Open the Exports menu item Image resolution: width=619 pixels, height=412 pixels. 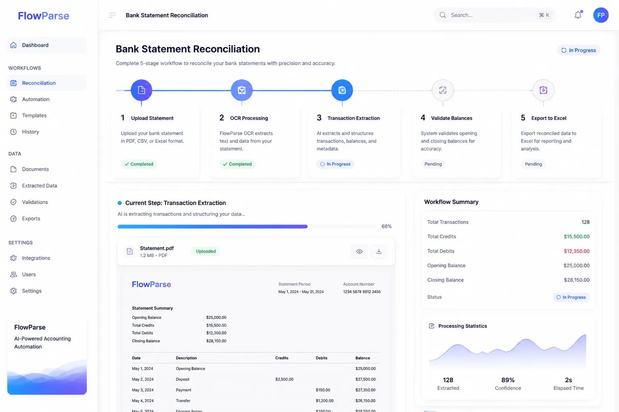(46, 219)
